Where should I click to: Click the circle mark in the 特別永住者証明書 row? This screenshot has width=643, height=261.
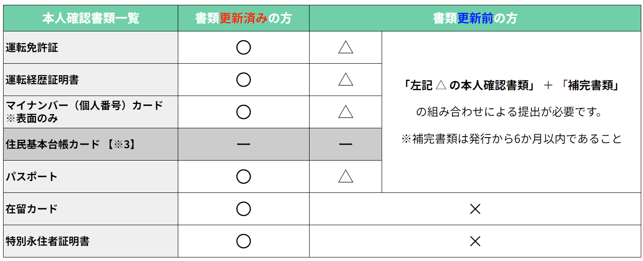244,241
